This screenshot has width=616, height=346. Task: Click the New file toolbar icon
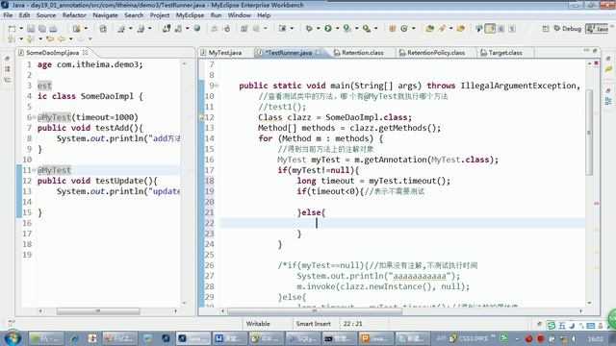point(13,29)
